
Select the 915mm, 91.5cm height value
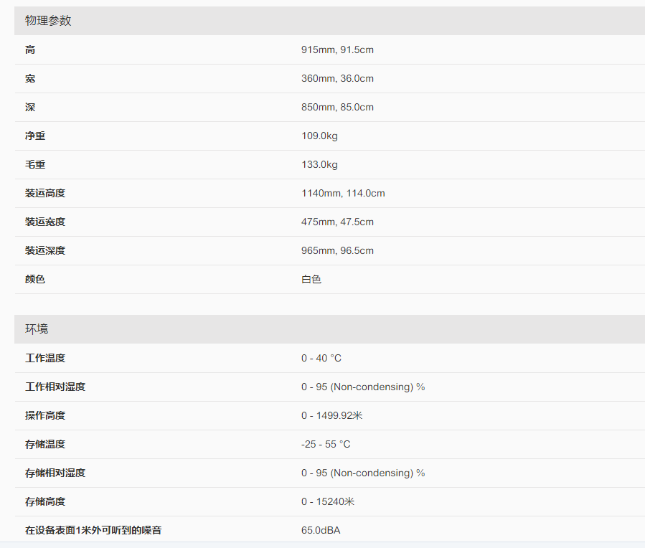(x=337, y=50)
